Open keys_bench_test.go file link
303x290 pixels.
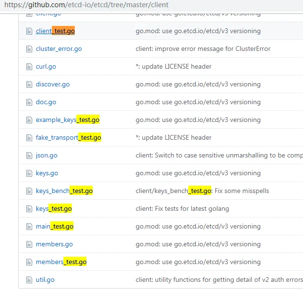(x=64, y=191)
